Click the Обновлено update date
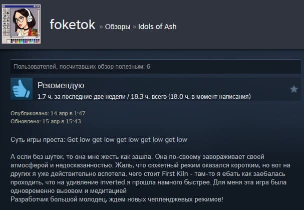 tap(46, 121)
